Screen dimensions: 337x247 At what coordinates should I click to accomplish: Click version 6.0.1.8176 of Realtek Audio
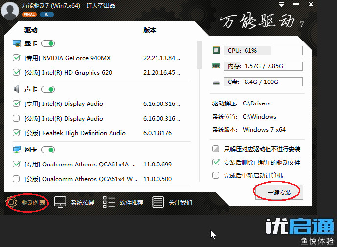[157, 133]
